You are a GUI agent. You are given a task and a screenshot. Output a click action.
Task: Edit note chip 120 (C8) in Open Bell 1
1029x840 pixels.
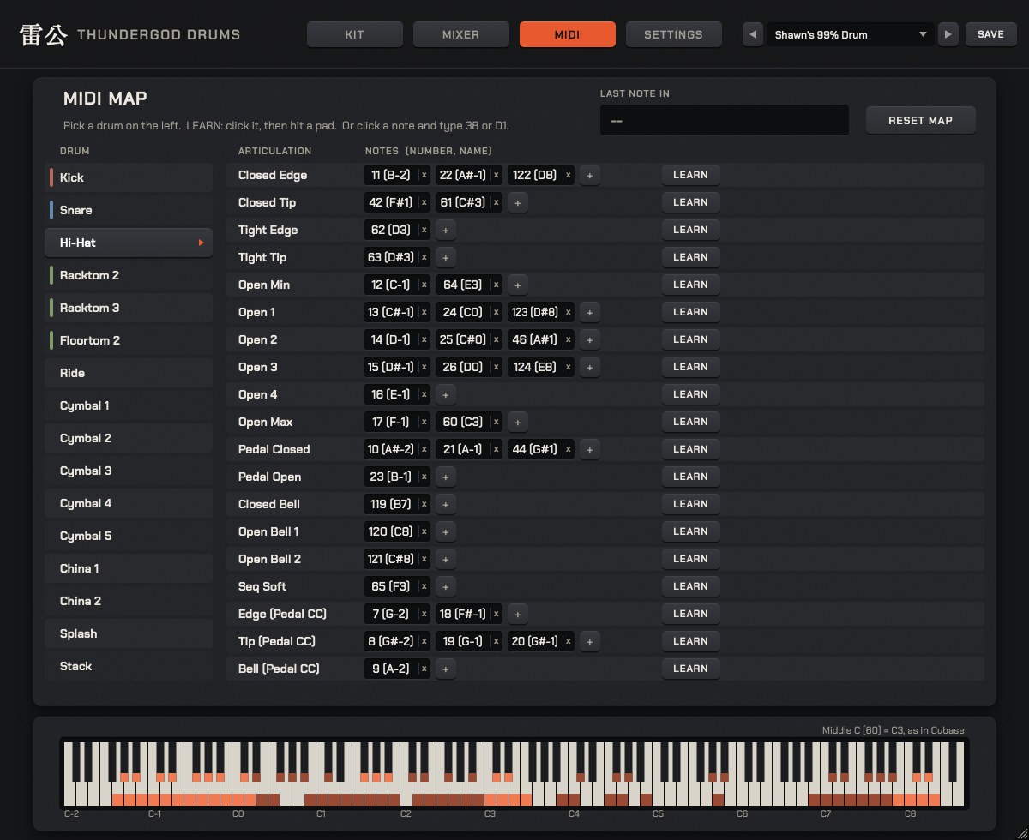[x=391, y=531]
